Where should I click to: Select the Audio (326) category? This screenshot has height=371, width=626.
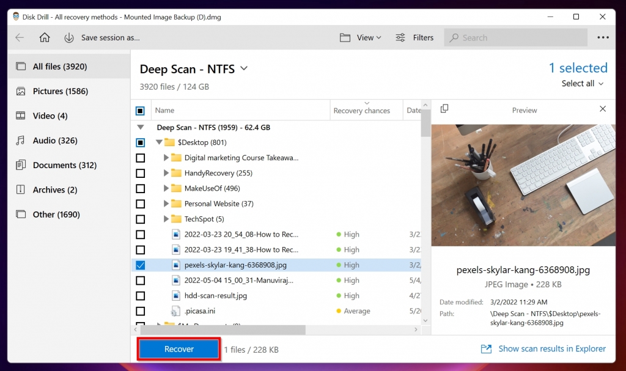(x=55, y=141)
